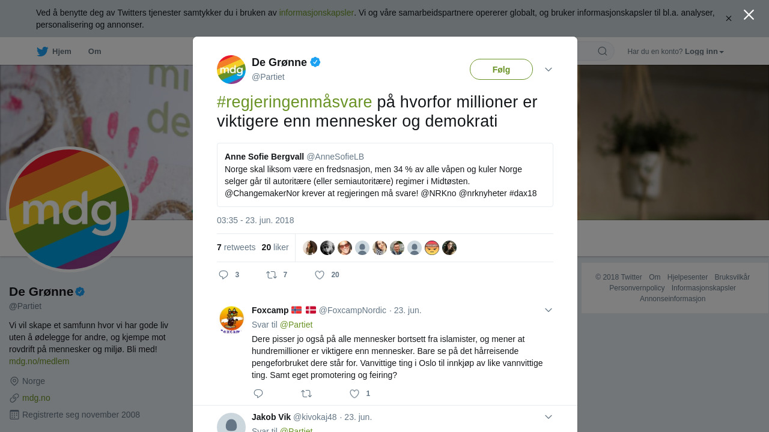Click the 20 liker count
The width and height of the screenshot is (769, 432).
pos(275,247)
